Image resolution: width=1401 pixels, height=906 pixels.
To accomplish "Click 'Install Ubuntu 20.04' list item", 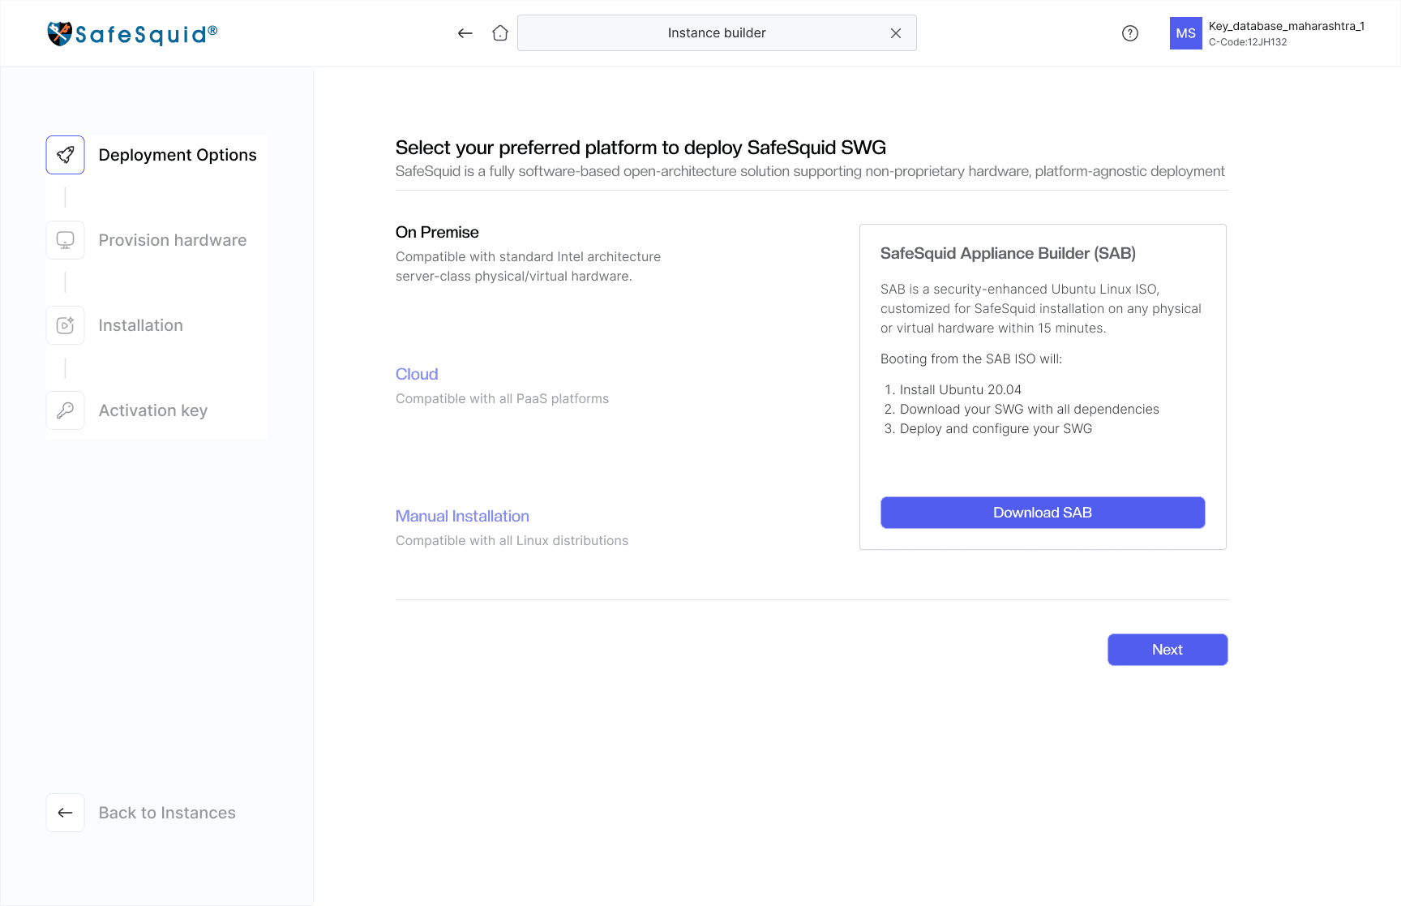I will 961,389.
